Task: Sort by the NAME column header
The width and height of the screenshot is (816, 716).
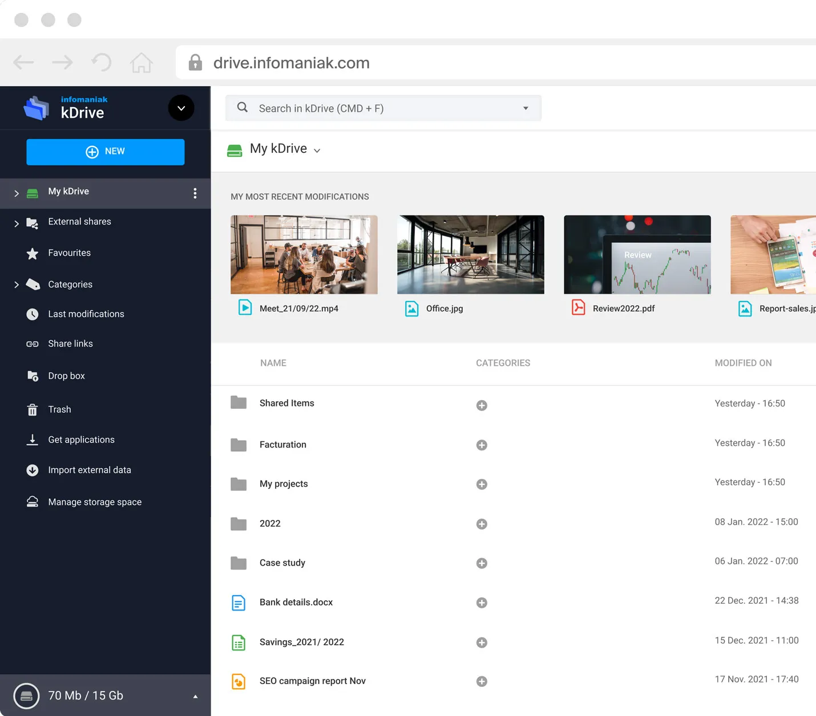Action: click(273, 363)
